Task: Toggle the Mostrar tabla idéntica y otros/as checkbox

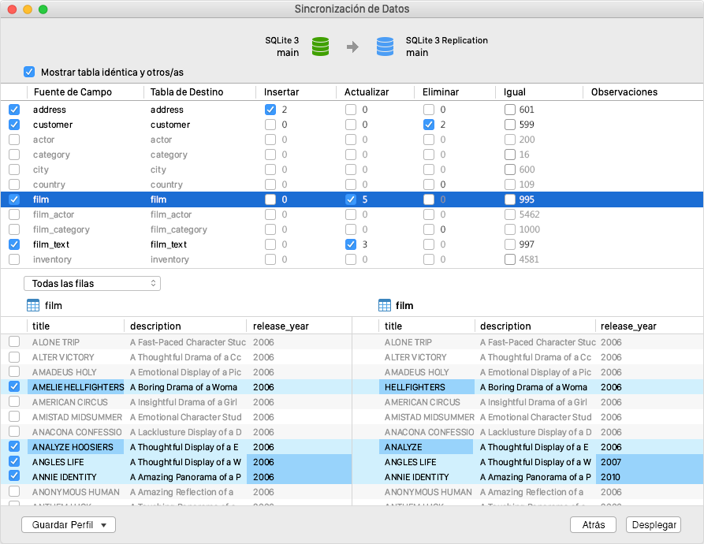Action: (29, 71)
